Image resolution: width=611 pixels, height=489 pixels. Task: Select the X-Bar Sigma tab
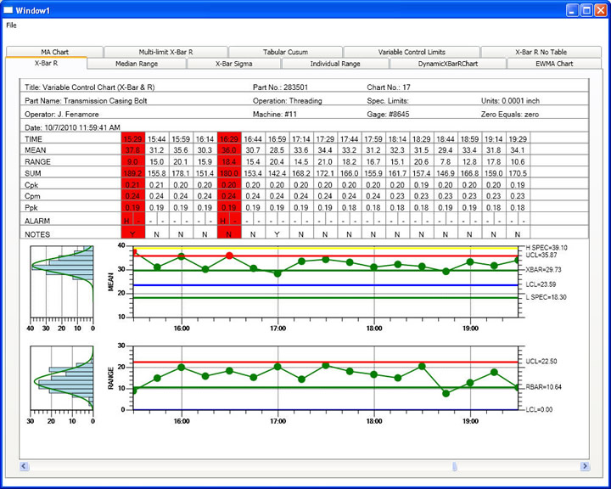234,64
